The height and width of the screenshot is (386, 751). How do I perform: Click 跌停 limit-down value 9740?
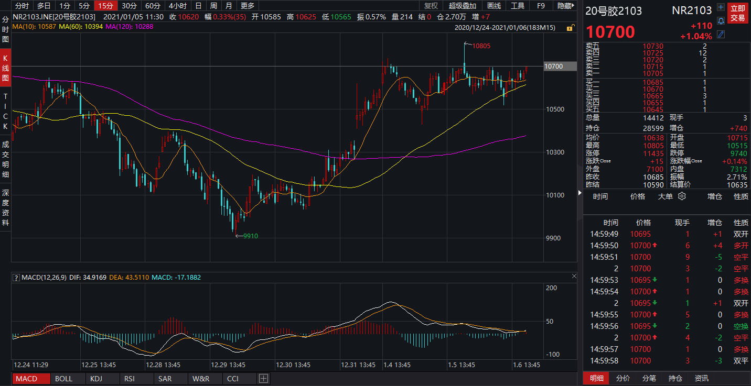pos(738,153)
